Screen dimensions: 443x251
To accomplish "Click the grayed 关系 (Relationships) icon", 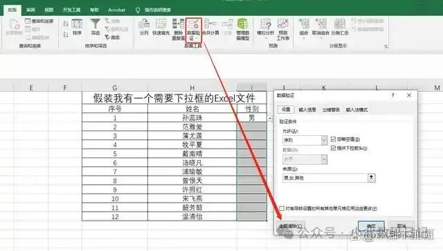I will tap(228, 27).
